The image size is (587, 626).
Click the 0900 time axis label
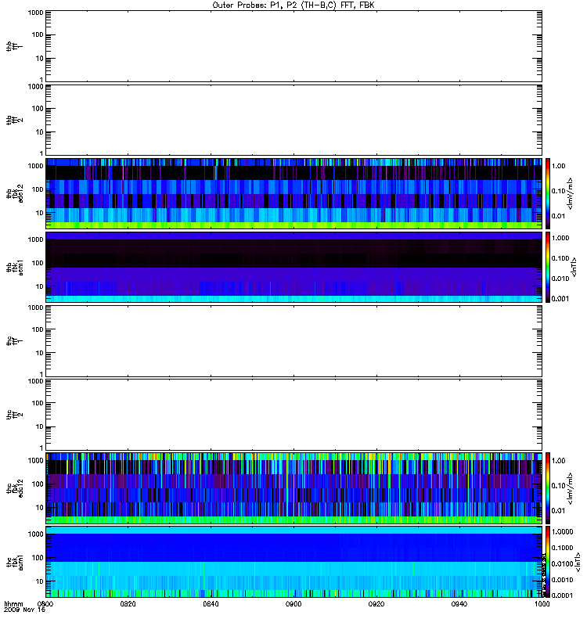coord(293,604)
